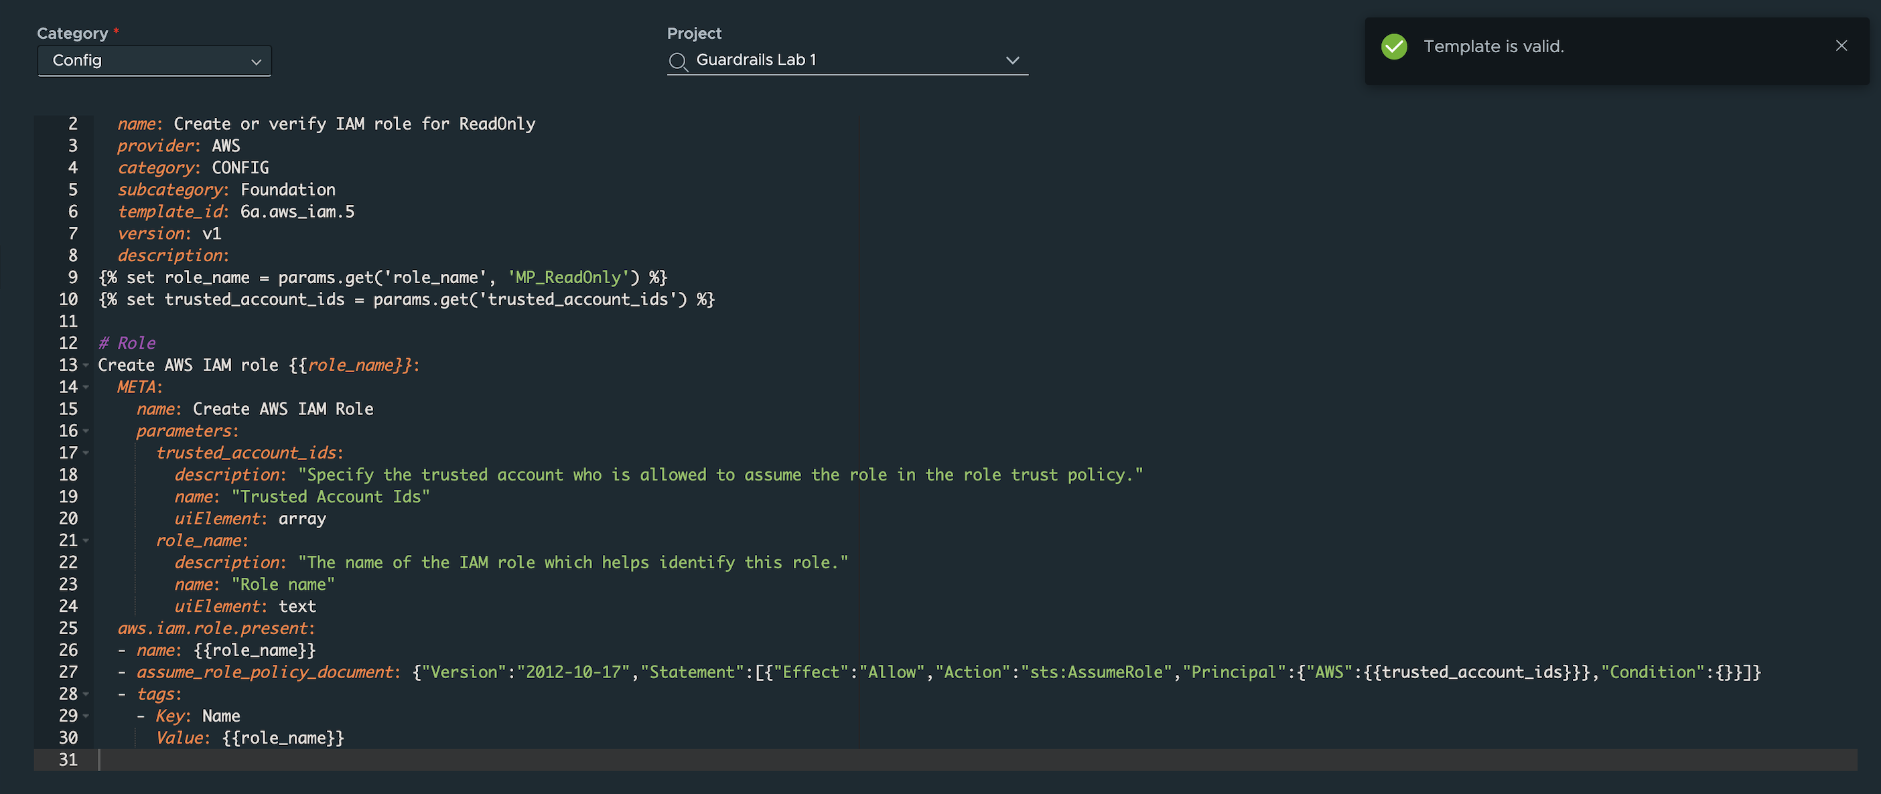Collapse the Key entry at line 29
Screen dimensions: 1881x794
point(86,716)
